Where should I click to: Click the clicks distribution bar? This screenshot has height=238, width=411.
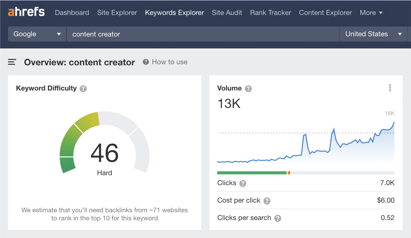[x=305, y=172]
